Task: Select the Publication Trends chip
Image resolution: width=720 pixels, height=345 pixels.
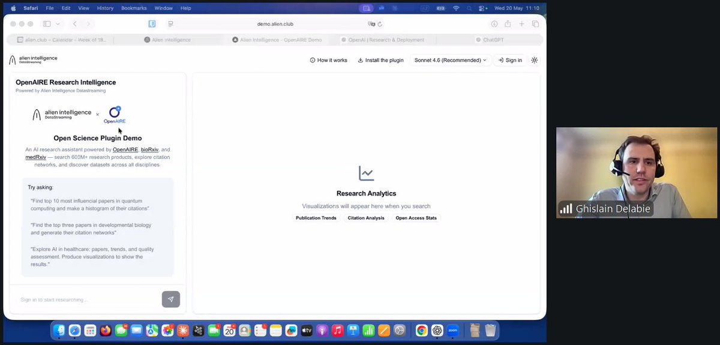Action: pyautogui.click(x=316, y=218)
